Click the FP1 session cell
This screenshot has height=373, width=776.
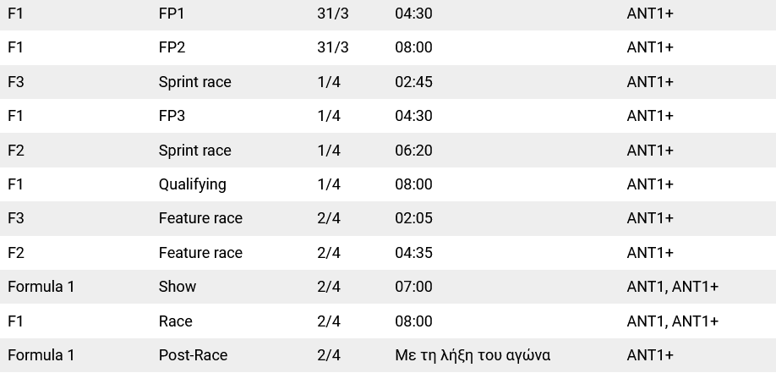[172, 14]
